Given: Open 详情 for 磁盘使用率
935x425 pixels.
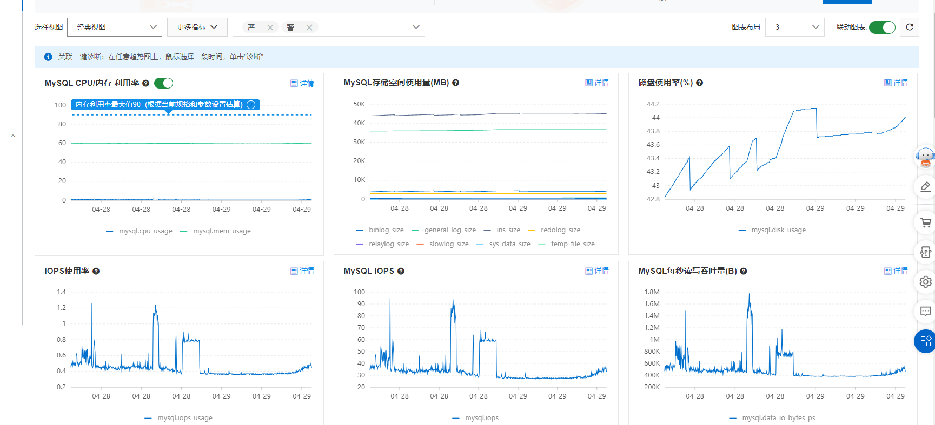Looking at the screenshot, I should click(896, 83).
